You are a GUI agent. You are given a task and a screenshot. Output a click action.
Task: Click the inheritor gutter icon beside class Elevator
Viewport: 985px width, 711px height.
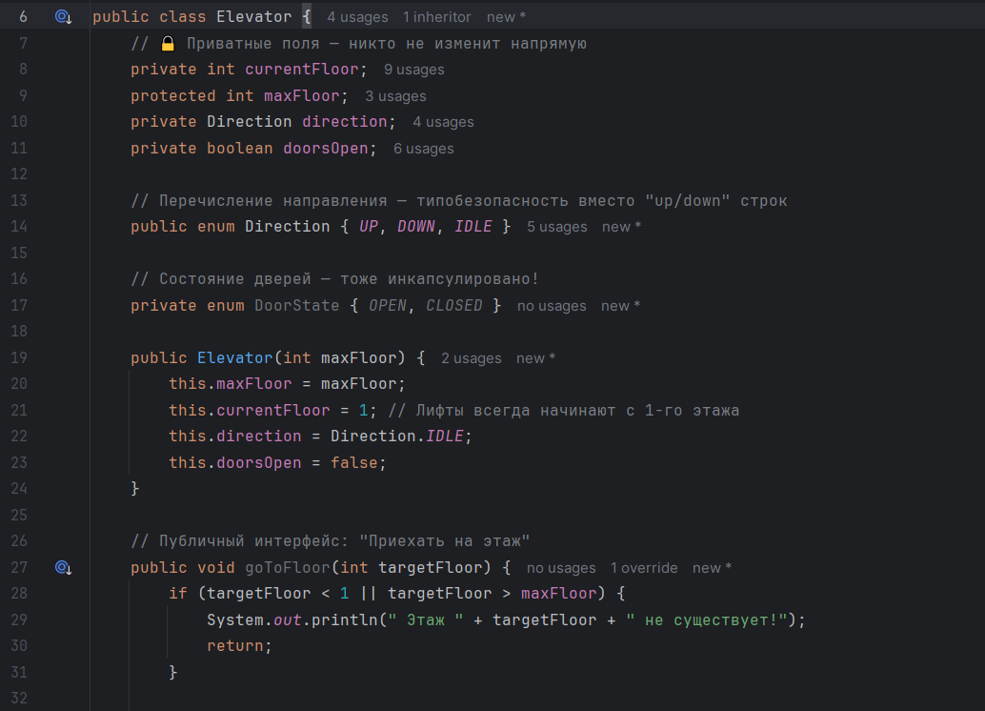(x=64, y=17)
